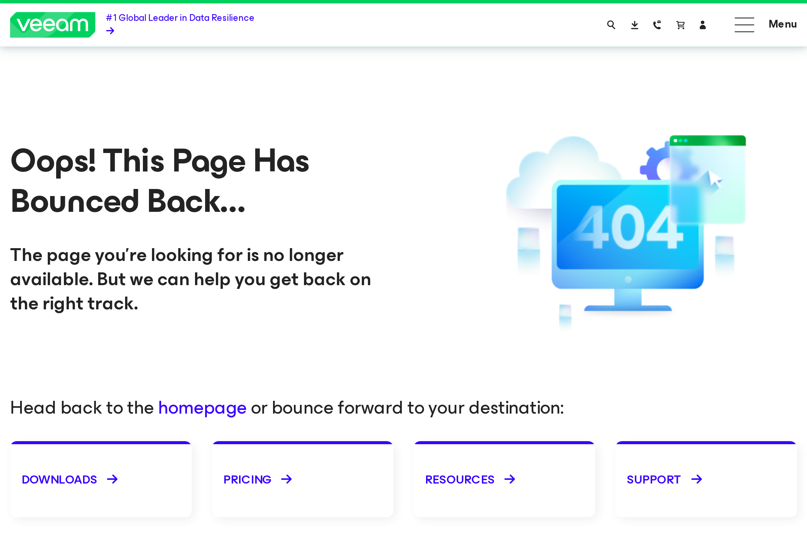Click the arrow icon on the Pricing card
This screenshot has height=538, width=807.
287,479
